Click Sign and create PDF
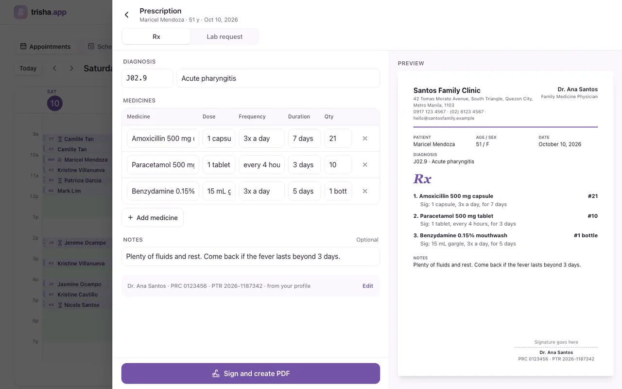Viewport: 622px width, 389px height. [251, 373]
